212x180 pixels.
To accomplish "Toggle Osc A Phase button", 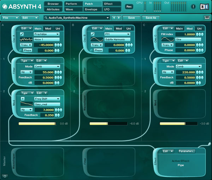I will pyautogui.click(x=28, y=50).
